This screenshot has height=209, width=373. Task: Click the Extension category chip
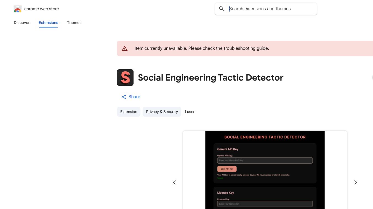[x=129, y=112]
